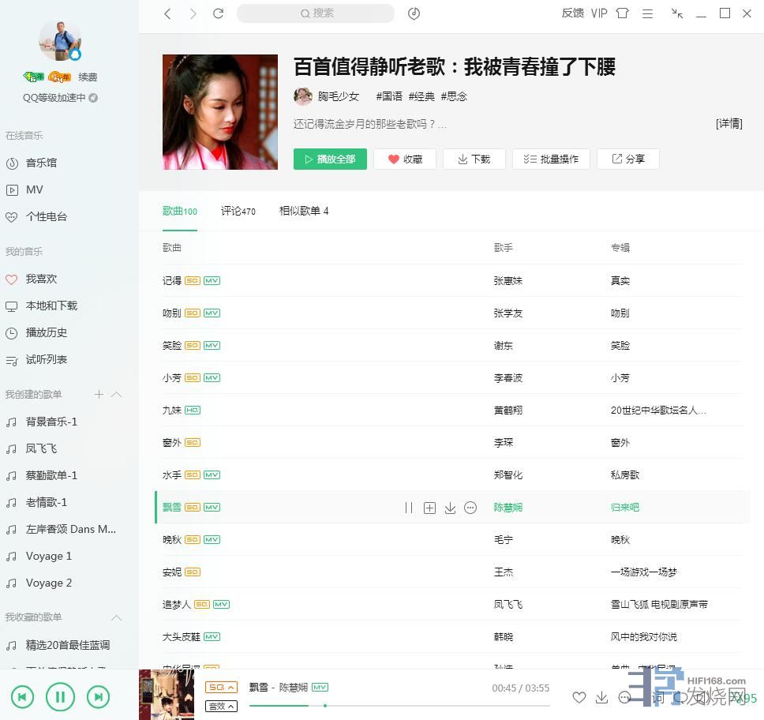This screenshot has width=764, height=720.
Task: Collapse the 我创建的歌单 section
Action: (x=116, y=394)
